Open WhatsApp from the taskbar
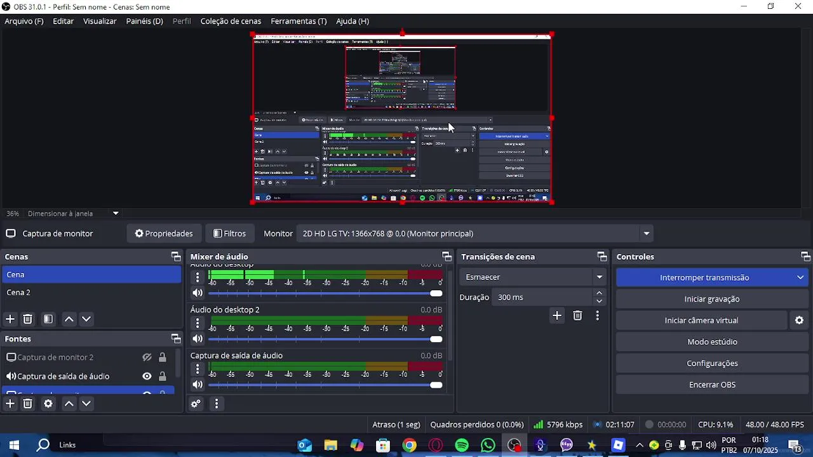This screenshot has height=457, width=813. point(488,445)
